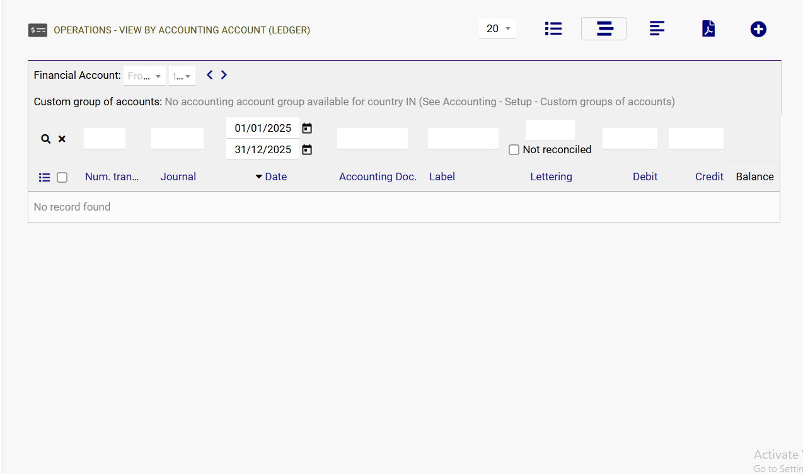803x474 pixels.
Task: Click the magnifier search icon
Action: [45, 139]
